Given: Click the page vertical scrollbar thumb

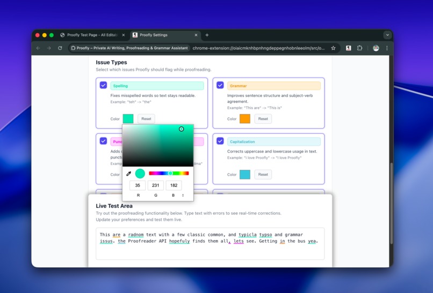Looking at the screenshot, I should point(391,203).
